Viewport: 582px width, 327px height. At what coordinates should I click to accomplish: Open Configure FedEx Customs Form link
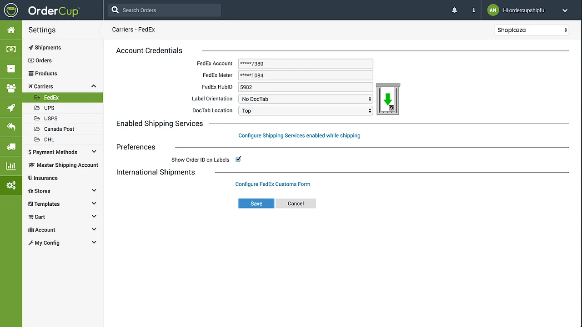click(272, 184)
